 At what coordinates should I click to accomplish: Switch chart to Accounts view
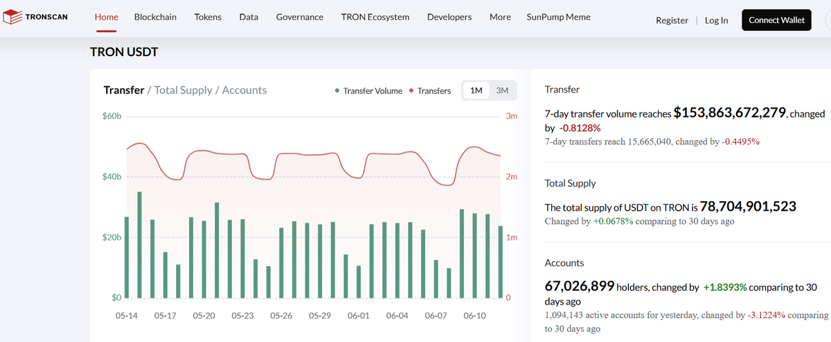pos(244,90)
